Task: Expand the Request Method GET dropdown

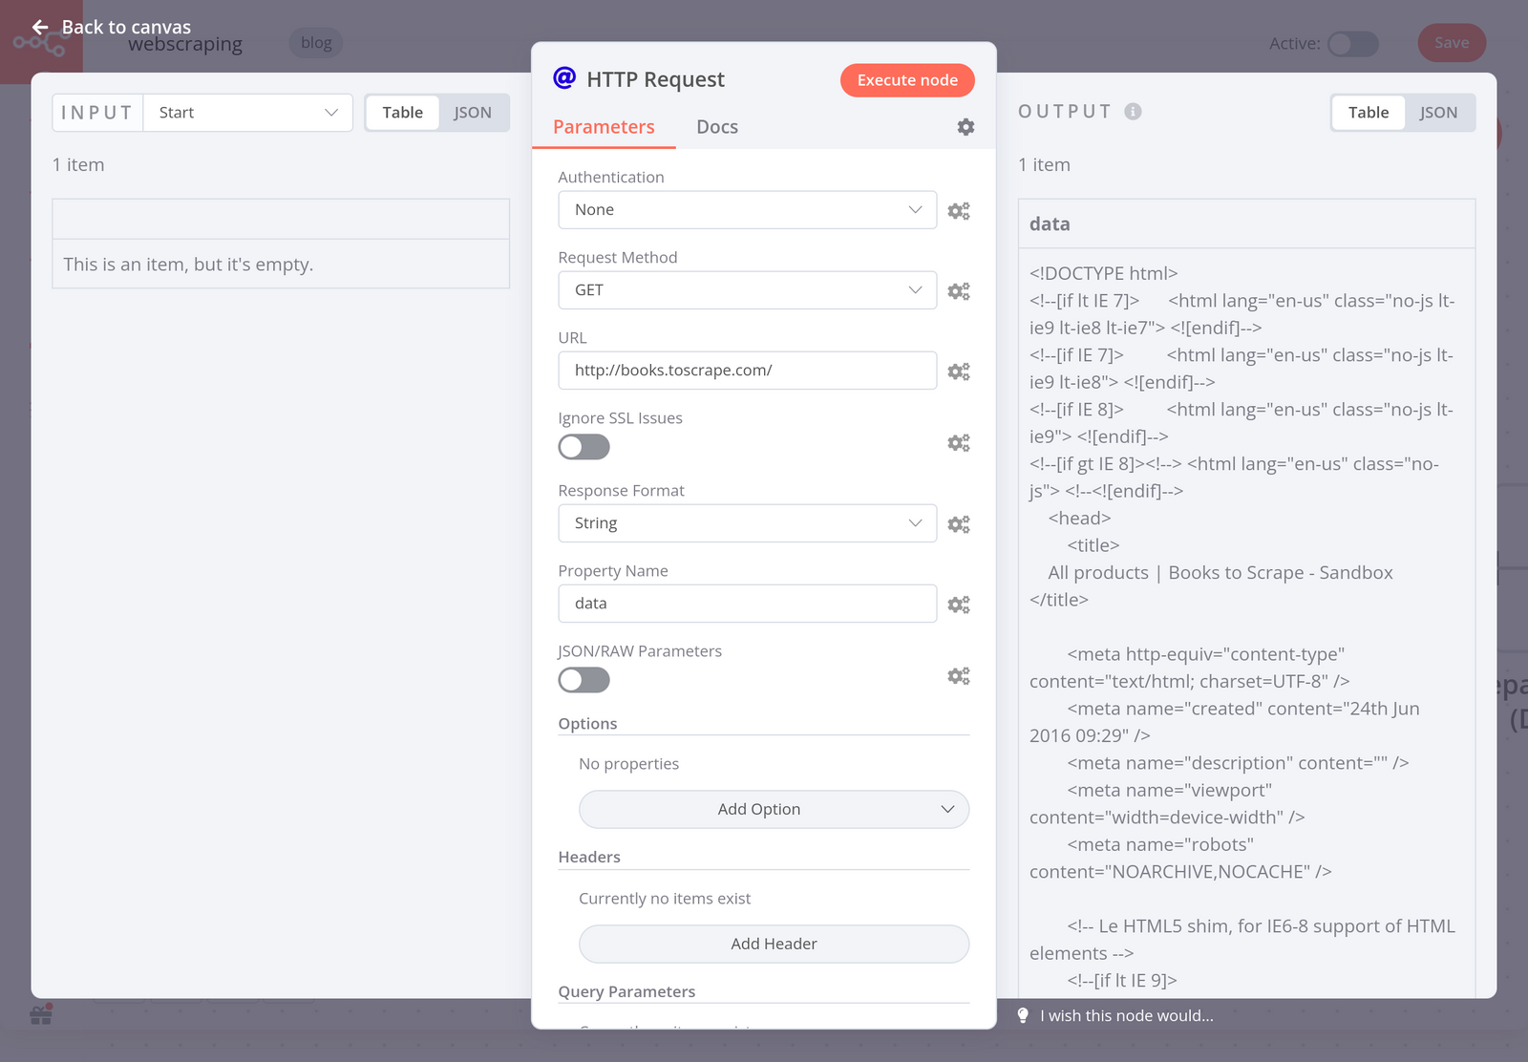Action: [x=747, y=290]
